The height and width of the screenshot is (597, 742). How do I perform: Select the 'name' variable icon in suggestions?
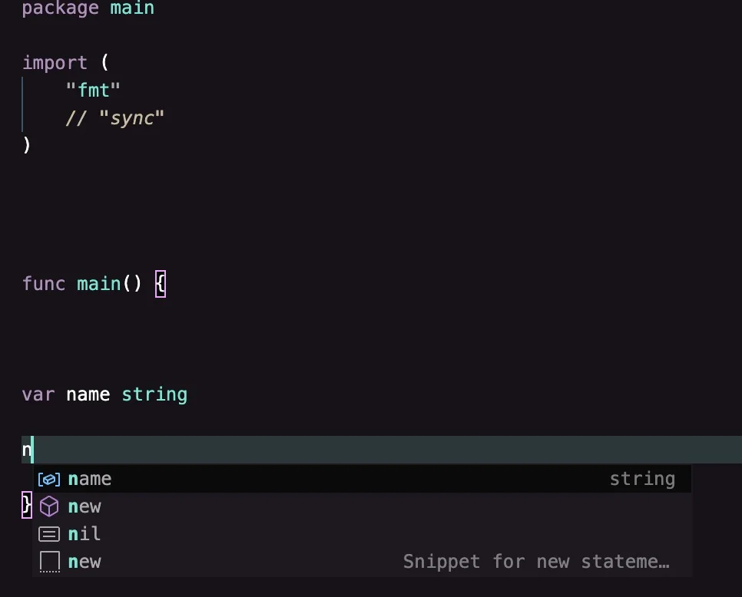tap(49, 480)
